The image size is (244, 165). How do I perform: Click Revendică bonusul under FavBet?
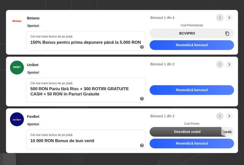tap(192, 143)
